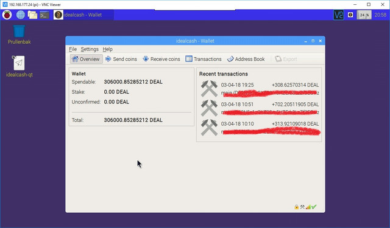This screenshot has width=390, height=228.
Task: Select the 03-04-18 10:51 mining transaction icon
Action: (209, 108)
